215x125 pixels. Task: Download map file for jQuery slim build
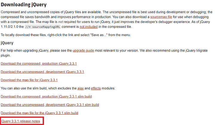(39, 113)
